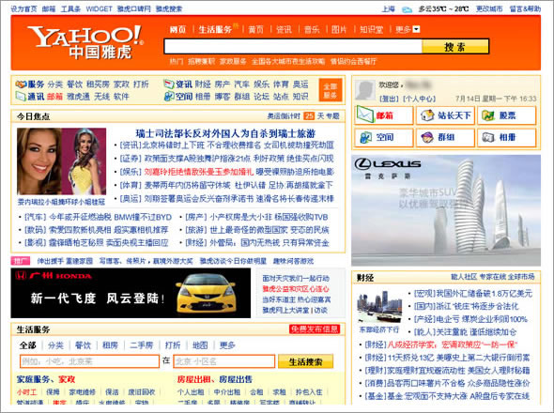The width and height of the screenshot is (554, 413).
Task: Click the Lexus logo in the advertisement
Action: pos(388,164)
